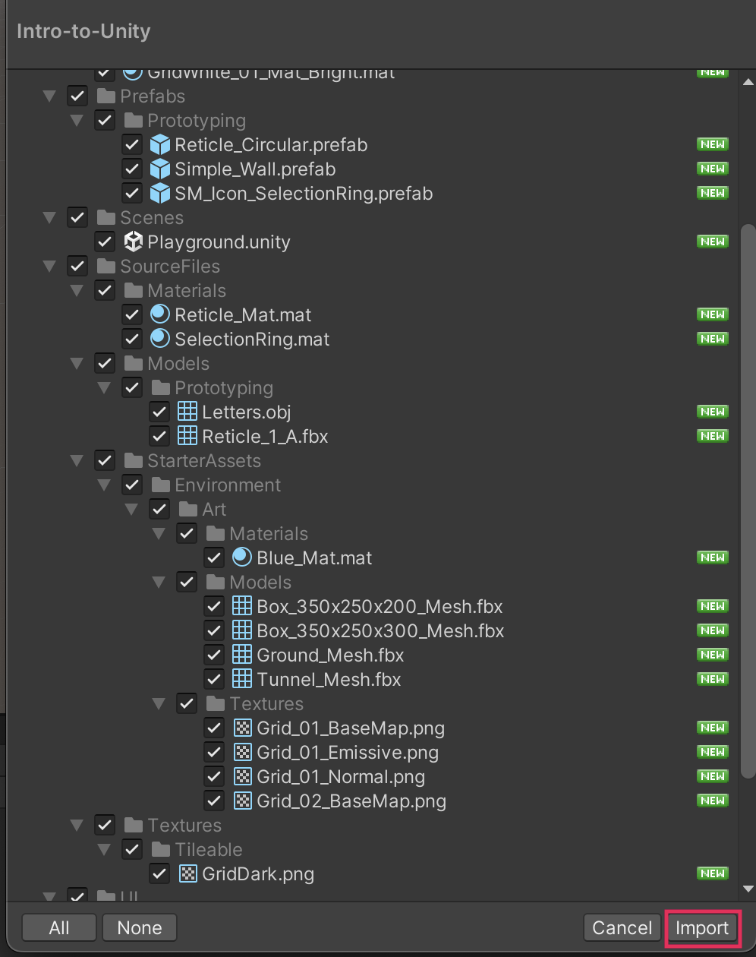
Task: Click the Reticle_Mat.mat material sphere icon
Action: tap(159, 314)
